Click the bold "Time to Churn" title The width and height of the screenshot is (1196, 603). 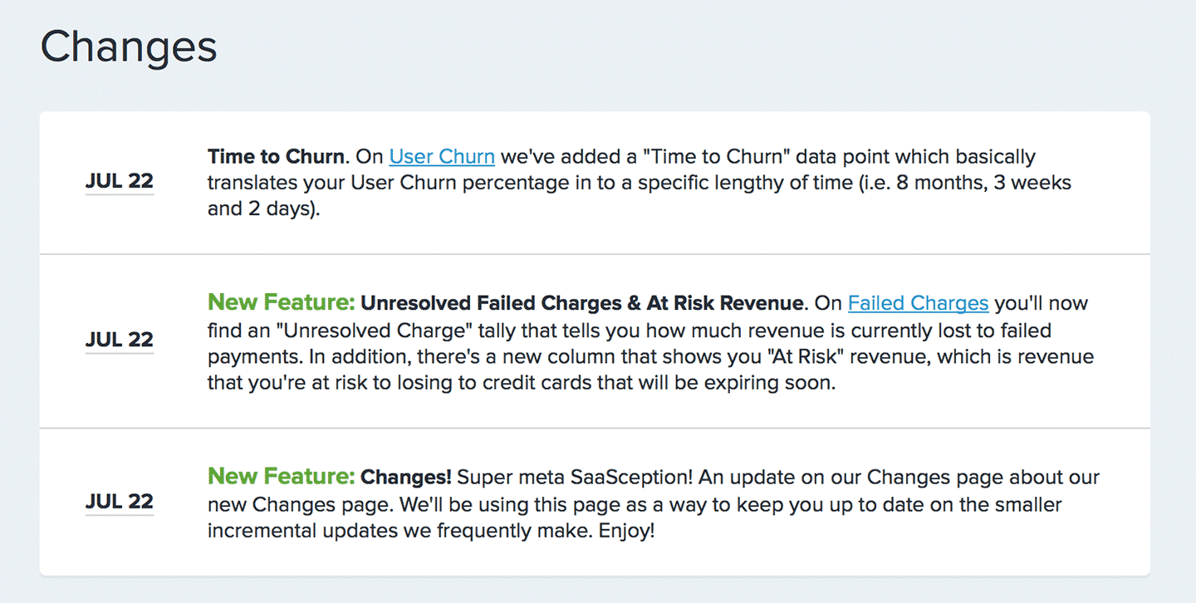(276, 156)
